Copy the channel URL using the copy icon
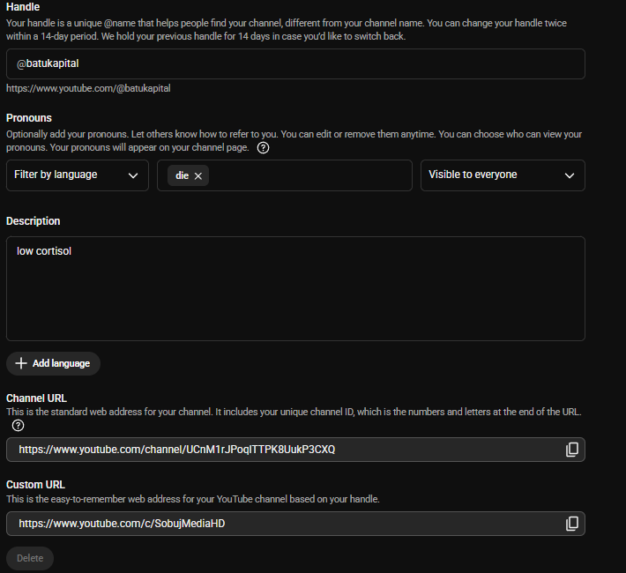The width and height of the screenshot is (626, 573). click(x=571, y=450)
